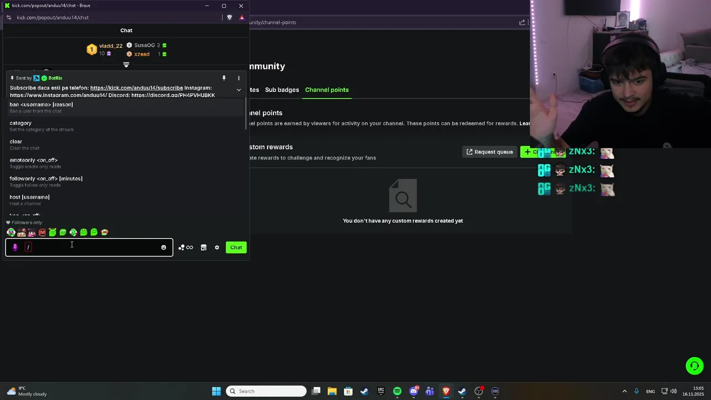Click the last orange emote in row
Image resolution: width=711 pixels, height=400 pixels.
pyautogui.click(x=104, y=232)
